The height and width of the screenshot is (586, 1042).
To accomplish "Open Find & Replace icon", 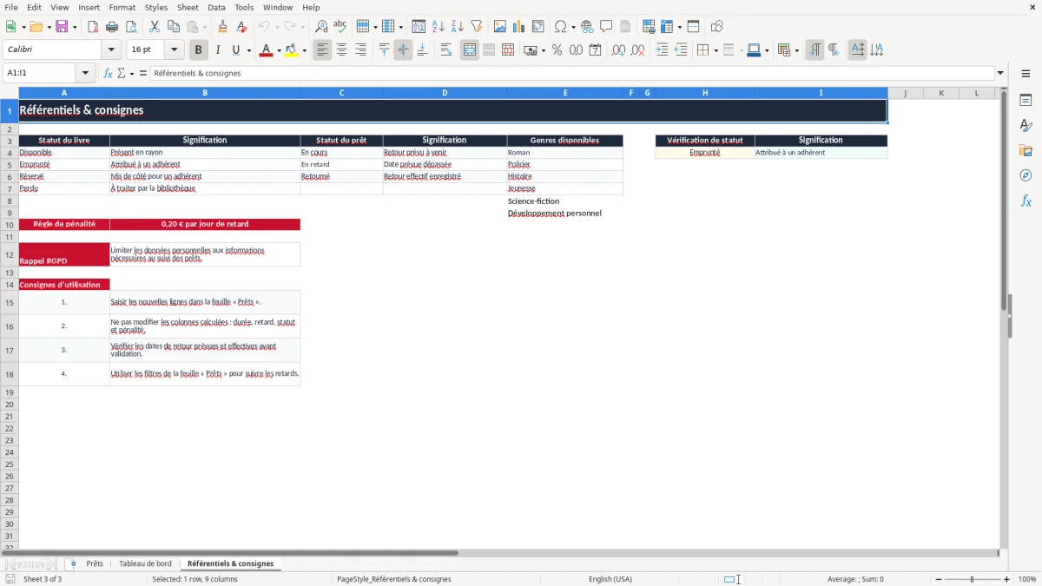I will (321, 27).
